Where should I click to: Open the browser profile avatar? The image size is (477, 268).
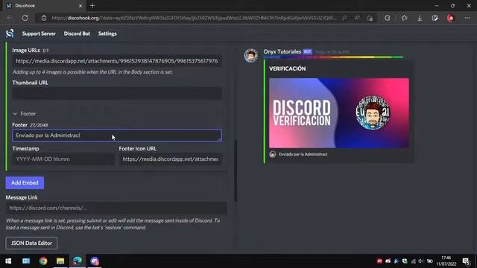coord(451,18)
